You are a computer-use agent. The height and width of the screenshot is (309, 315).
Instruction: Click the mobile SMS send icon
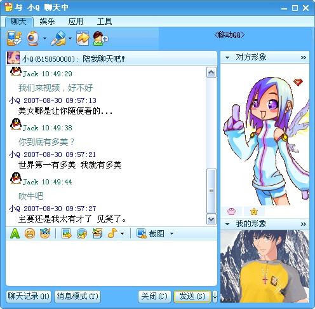coord(14,38)
